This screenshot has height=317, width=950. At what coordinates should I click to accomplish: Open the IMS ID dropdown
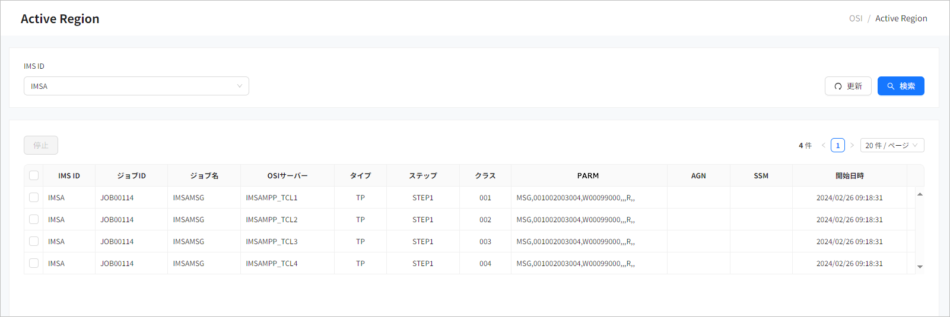click(136, 86)
